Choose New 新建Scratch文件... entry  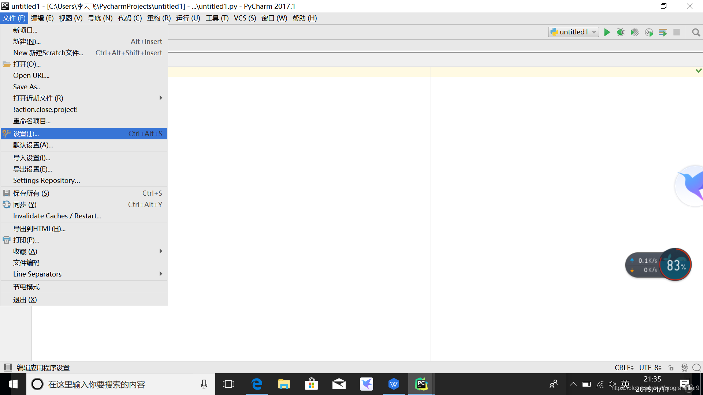click(84, 53)
